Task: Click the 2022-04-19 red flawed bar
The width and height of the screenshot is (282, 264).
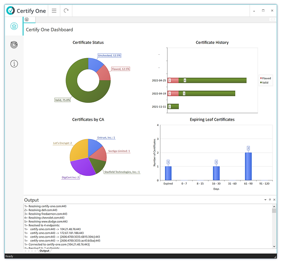Action: point(173,94)
